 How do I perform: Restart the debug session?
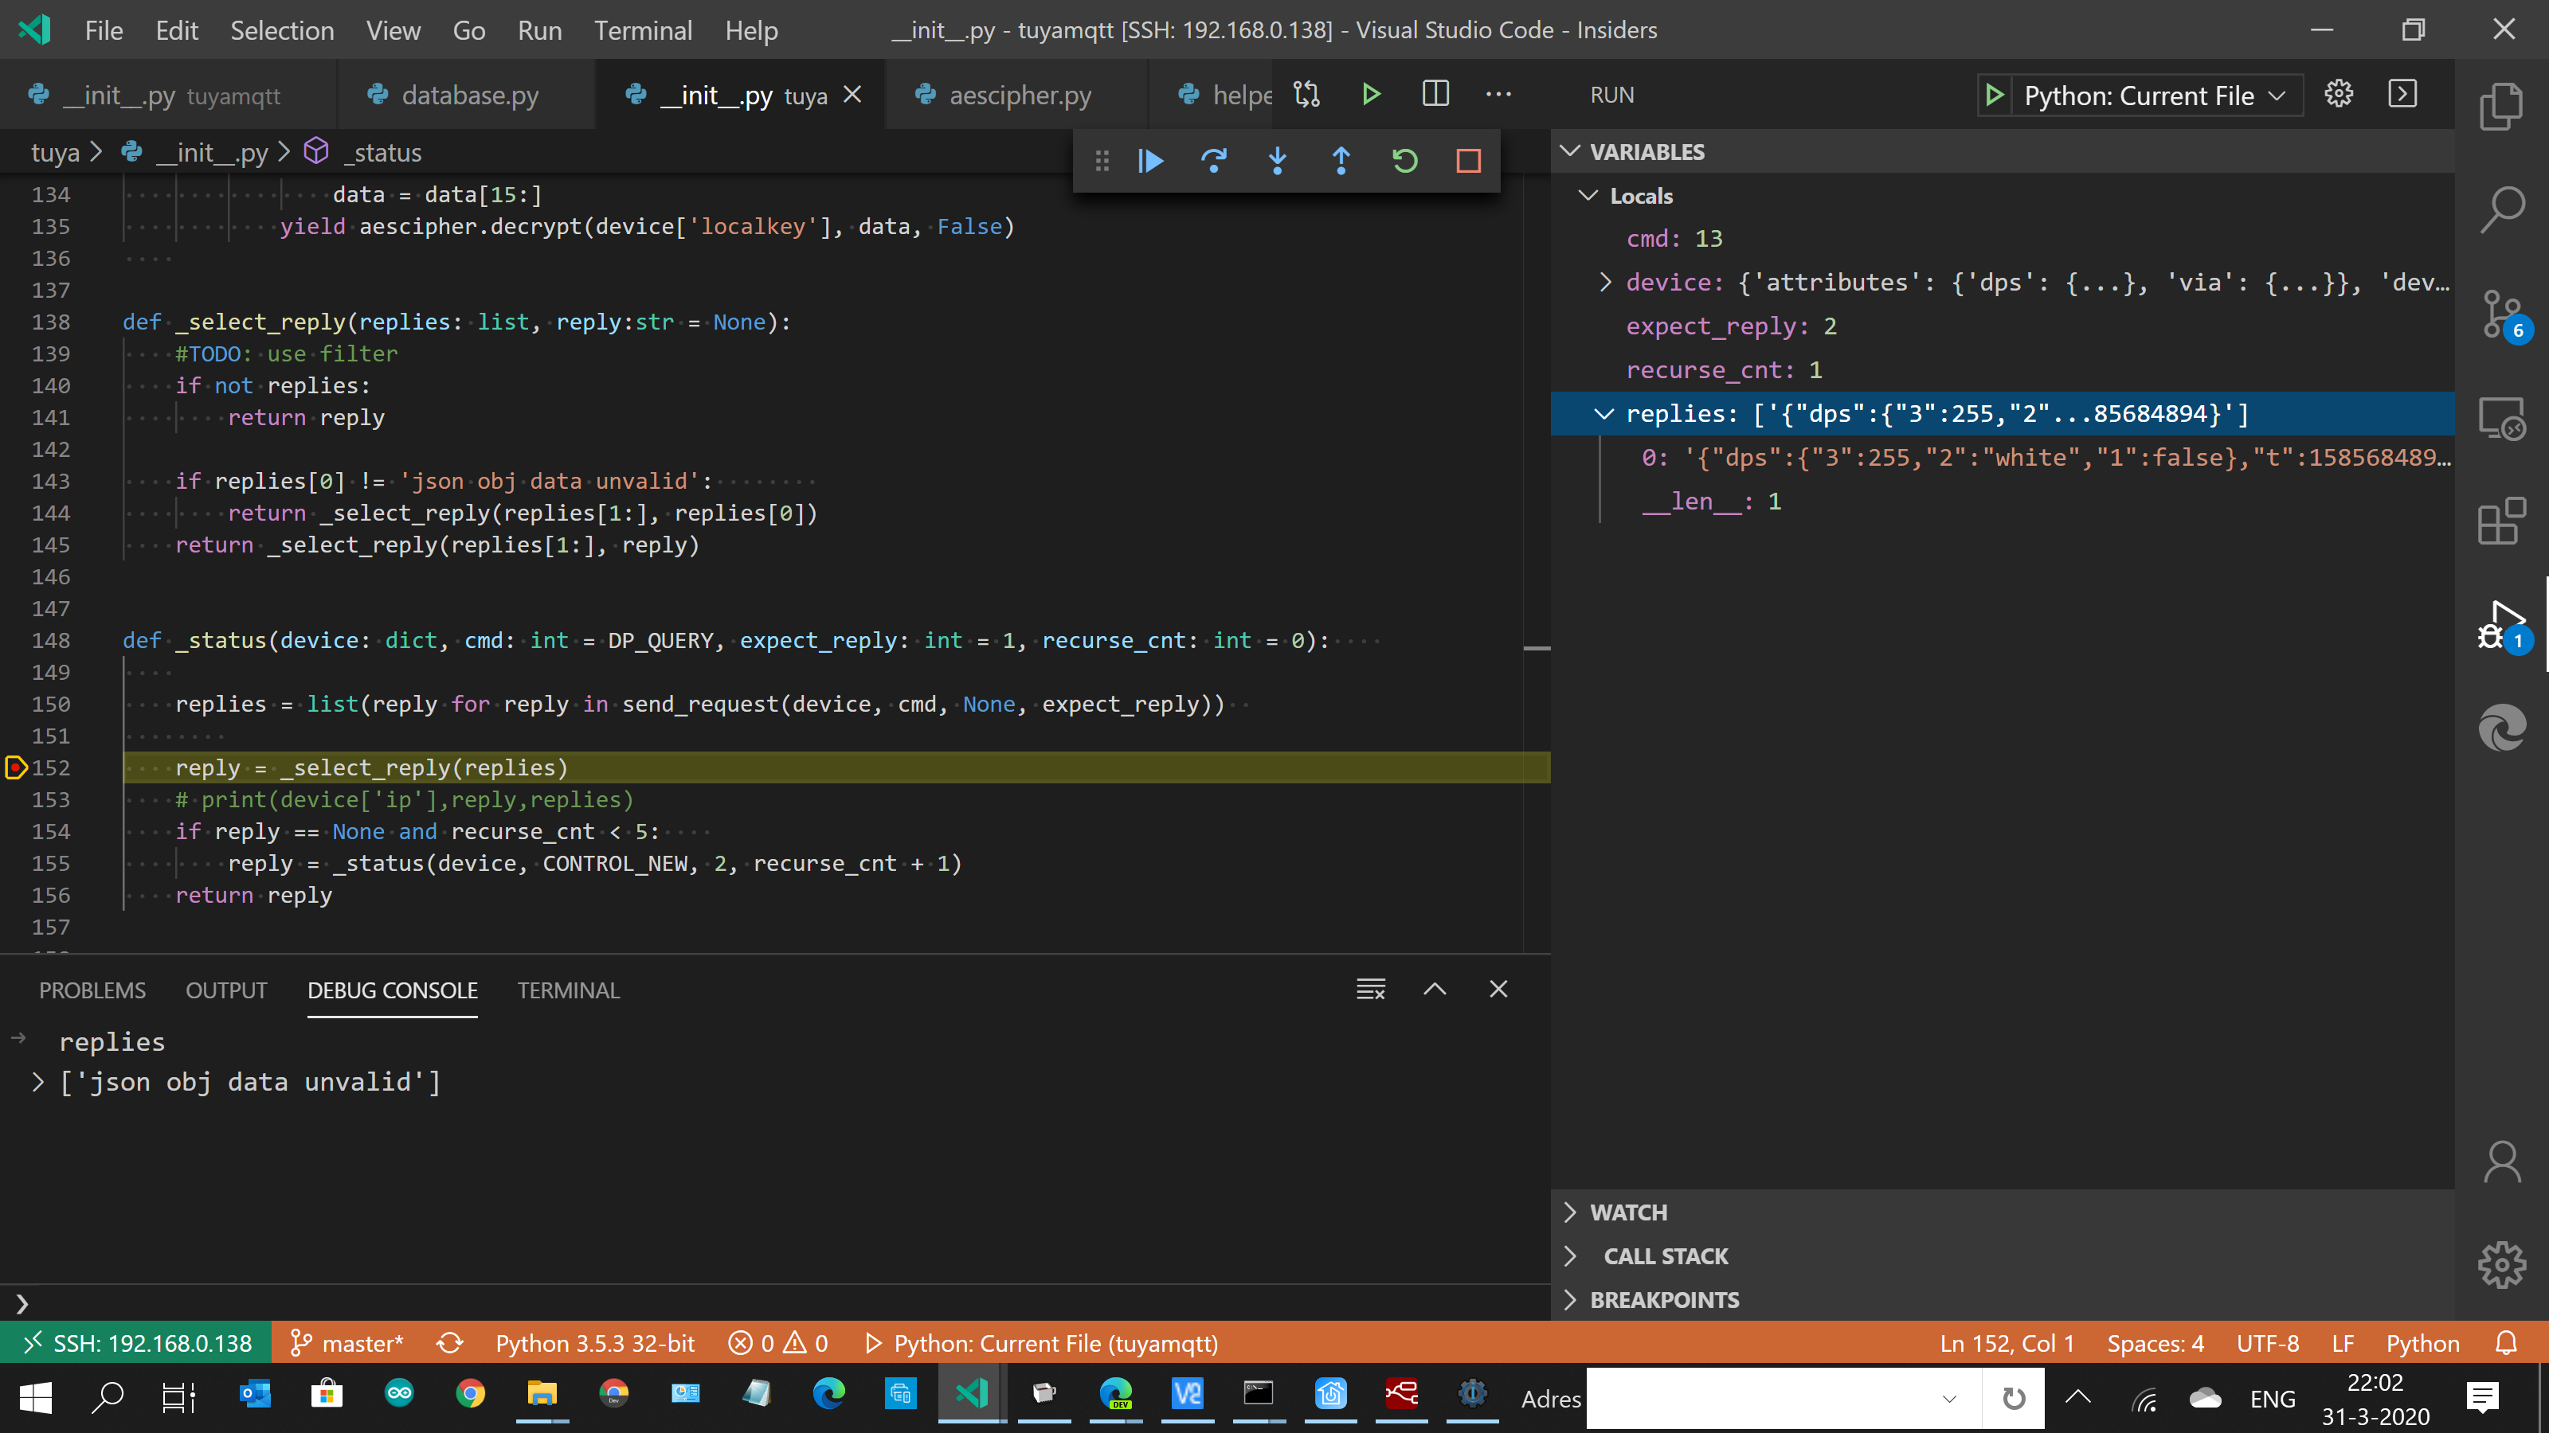click(1406, 160)
